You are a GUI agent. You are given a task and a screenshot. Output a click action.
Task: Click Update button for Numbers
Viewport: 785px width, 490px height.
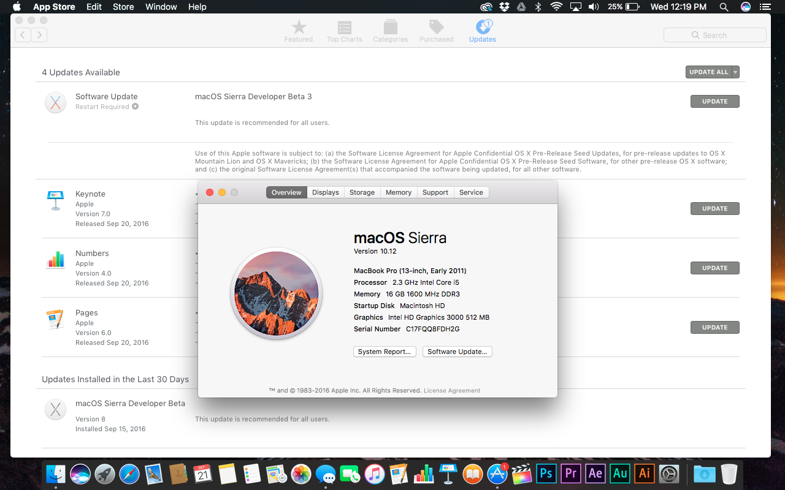715,268
